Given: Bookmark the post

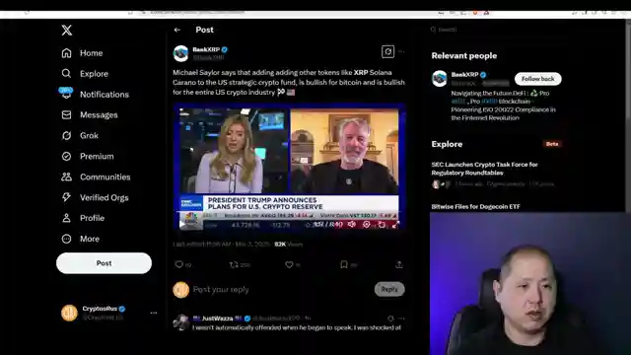Looking at the screenshot, I should 344,264.
